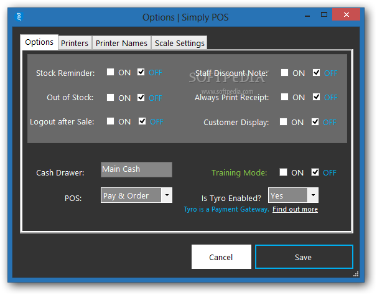Turn Out of Stock ON
Screen dimensions: 377x295
[110, 98]
